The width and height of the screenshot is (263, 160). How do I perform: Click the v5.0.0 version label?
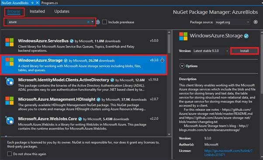tap(154, 41)
